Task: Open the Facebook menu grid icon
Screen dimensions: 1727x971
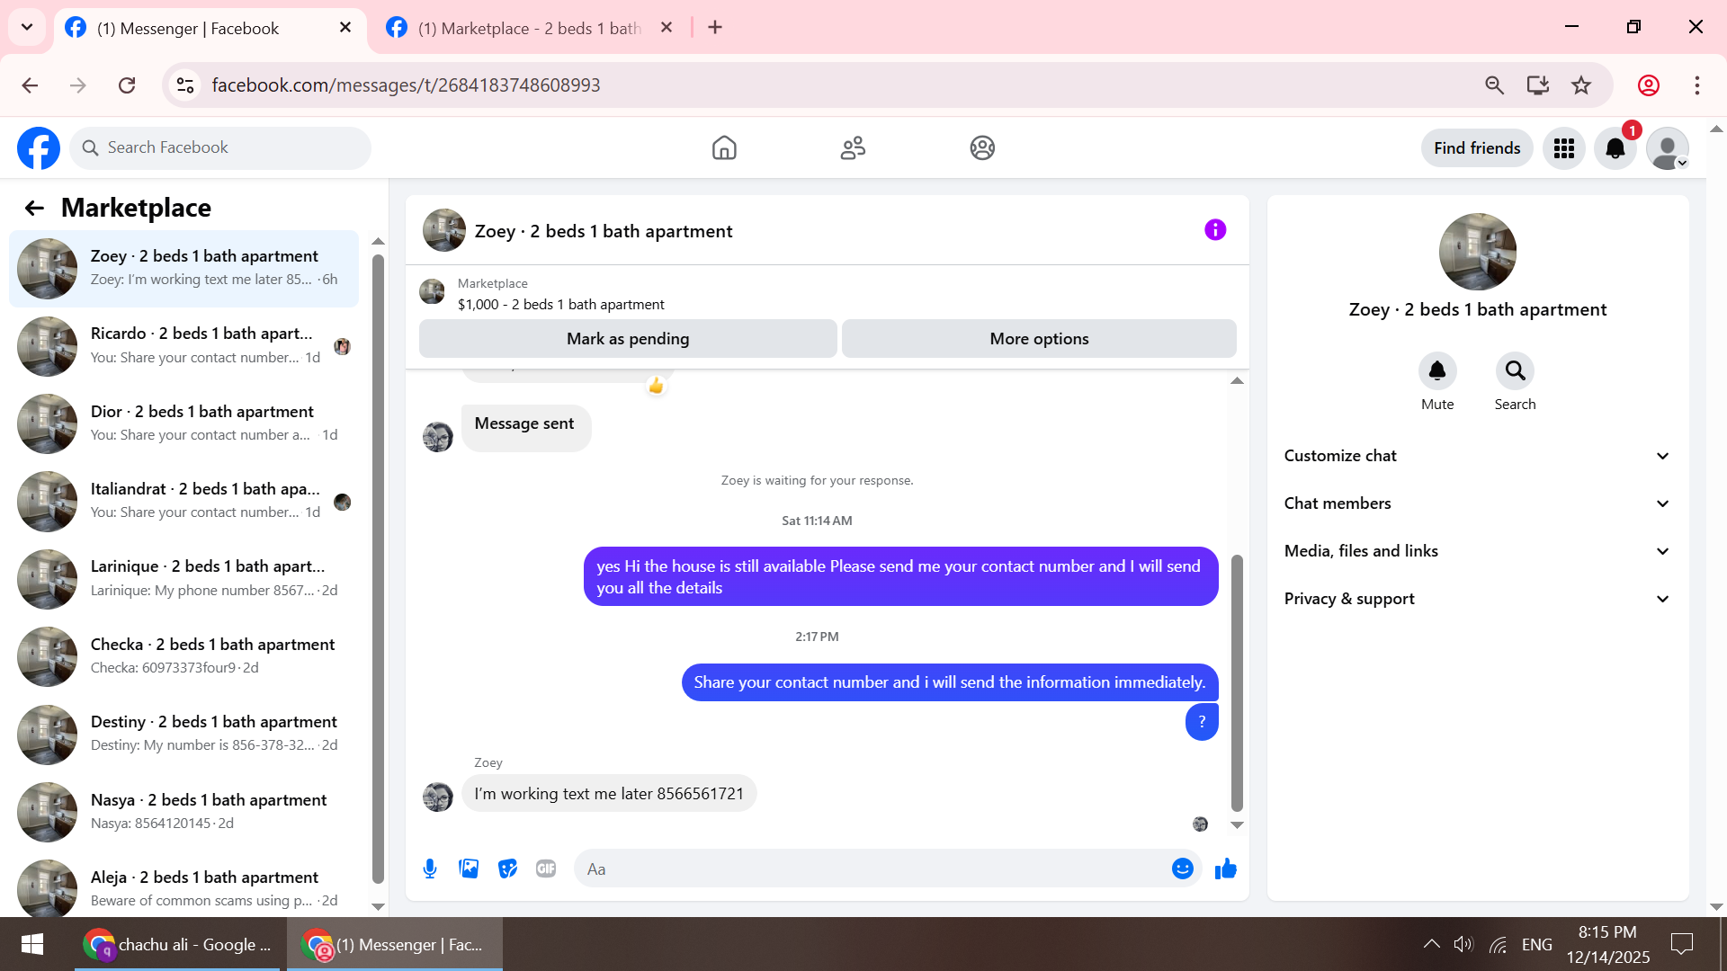Action: [x=1564, y=148]
